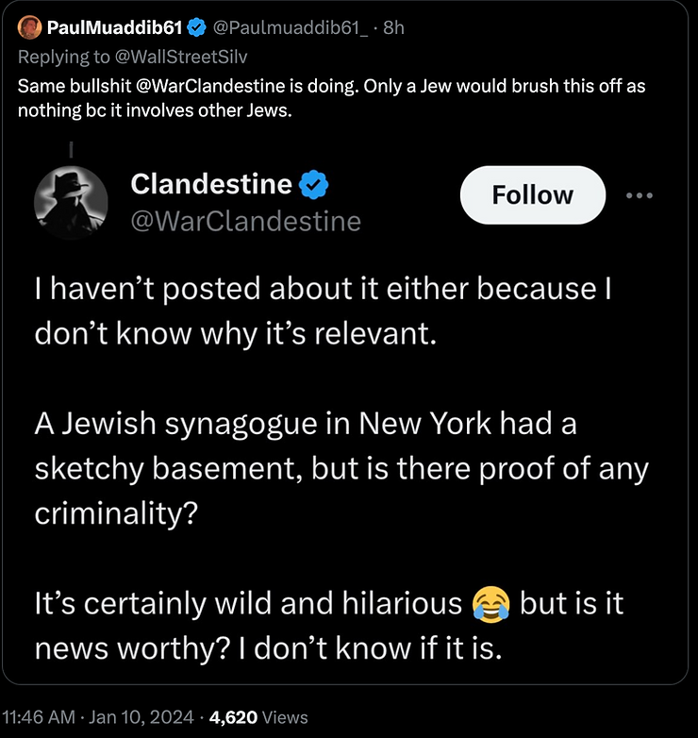Click the @WarClandestine handle under Clandestine's name
Image resolution: width=698 pixels, height=738 pixels.
tap(245, 221)
